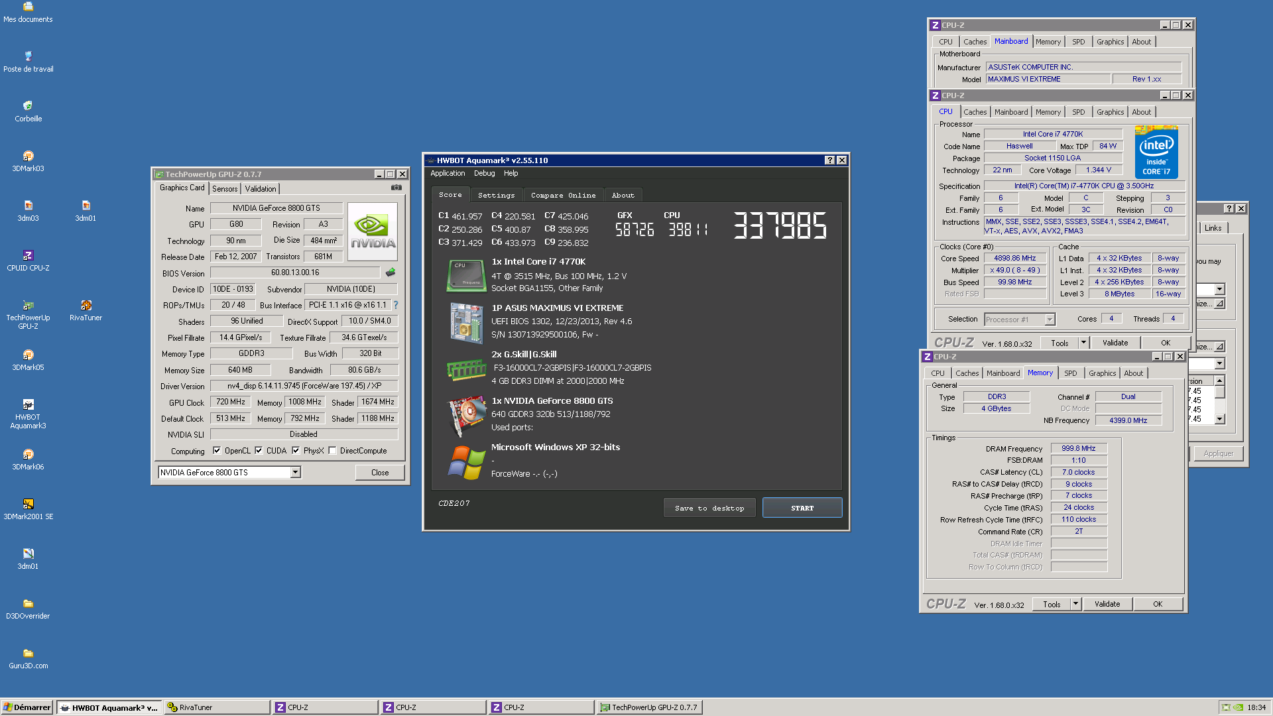The width and height of the screenshot is (1273, 716).
Task: Switch to Validation tab in GPU-Z
Action: 261,189
